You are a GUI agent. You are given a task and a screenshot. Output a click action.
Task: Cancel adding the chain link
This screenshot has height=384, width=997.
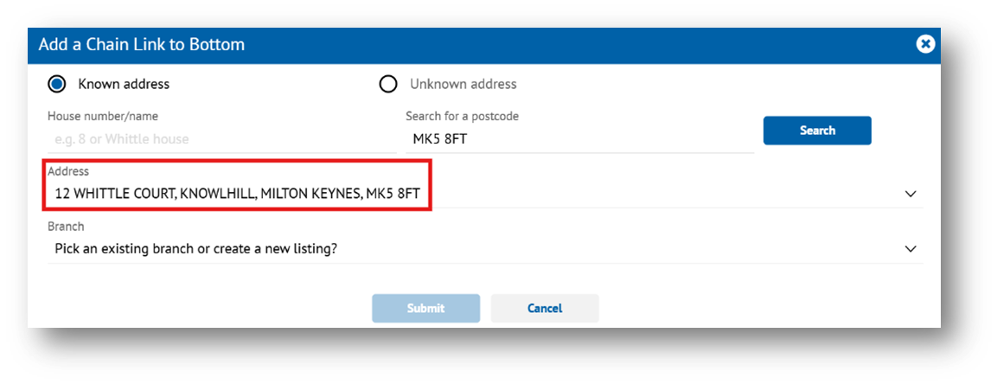pyautogui.click(x=545, y=309)
